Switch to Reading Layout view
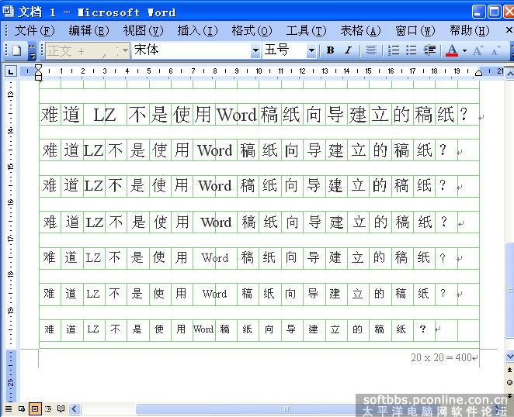This screenshot has width=514, height=417. (61, 408)
